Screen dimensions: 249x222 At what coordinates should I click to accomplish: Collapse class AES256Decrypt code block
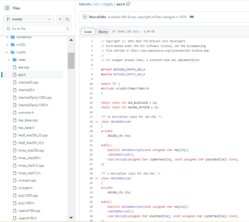96,178
